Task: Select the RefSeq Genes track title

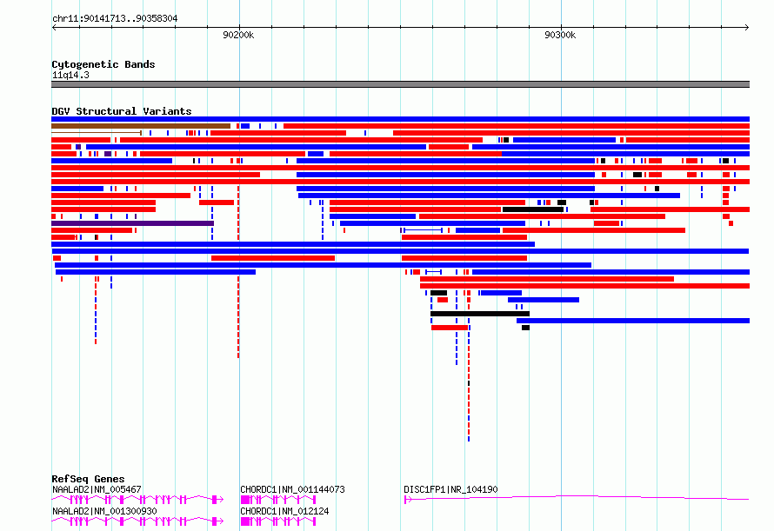Action: tap(88, 479)
